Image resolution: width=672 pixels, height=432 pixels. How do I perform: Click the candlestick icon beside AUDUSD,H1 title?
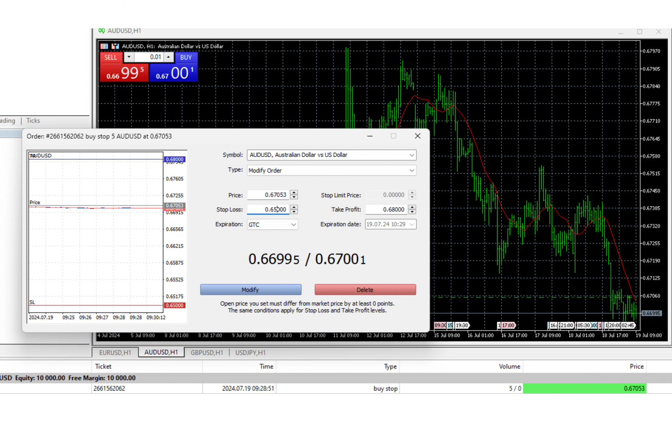point(102,31)
